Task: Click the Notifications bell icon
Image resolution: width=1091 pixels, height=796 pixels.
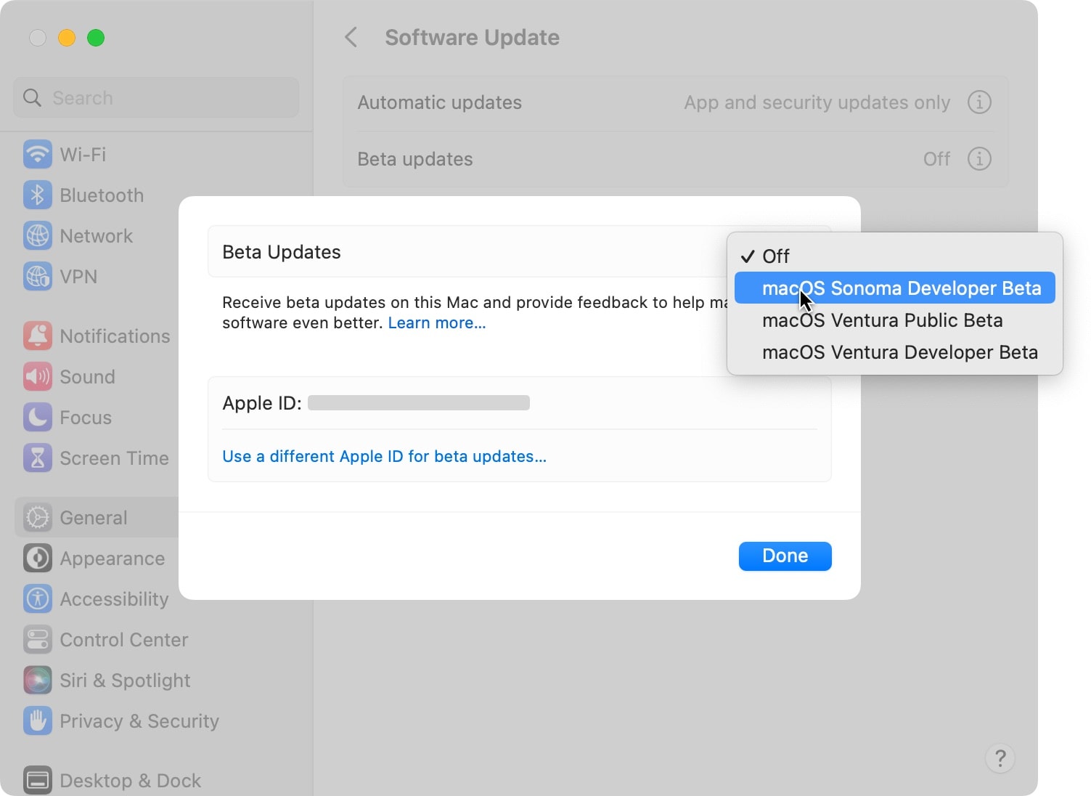Action: tap(37, 336)
